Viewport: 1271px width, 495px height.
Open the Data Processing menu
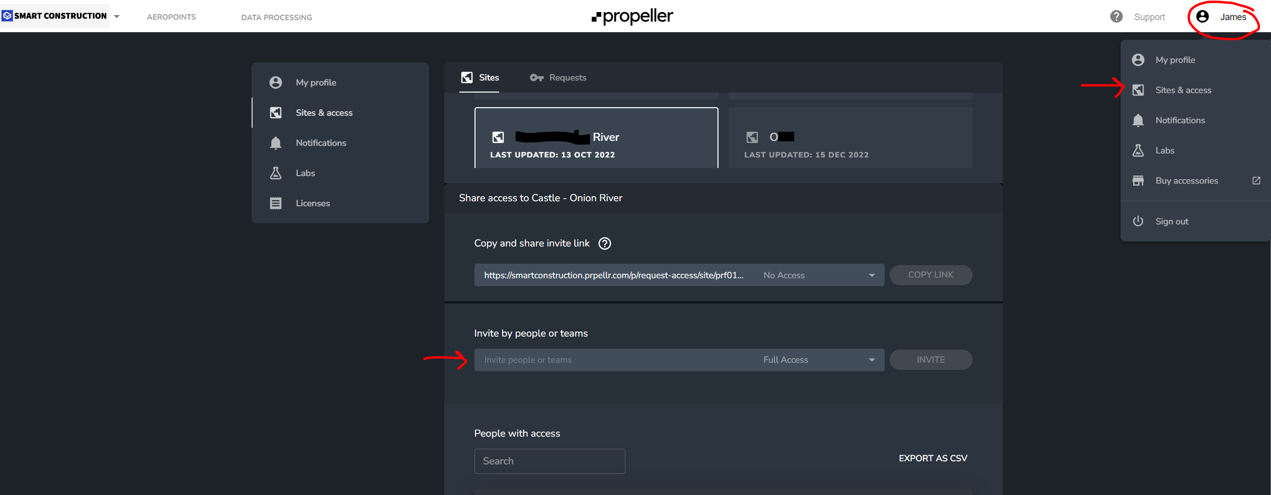click(276, 17)
